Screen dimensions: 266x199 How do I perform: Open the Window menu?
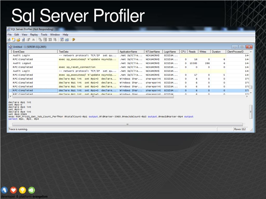click(55, 34)
